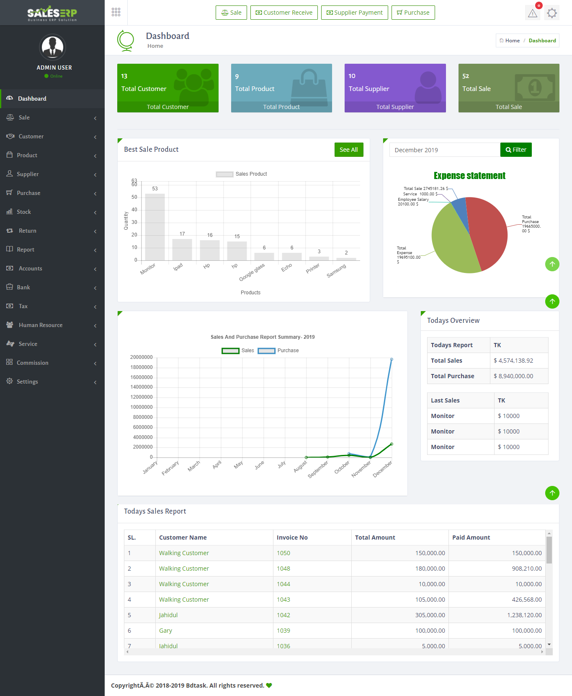This screenshot has width=572, height=696.
Task: Click the alert notification triangle icon
Action: [532, 13]
